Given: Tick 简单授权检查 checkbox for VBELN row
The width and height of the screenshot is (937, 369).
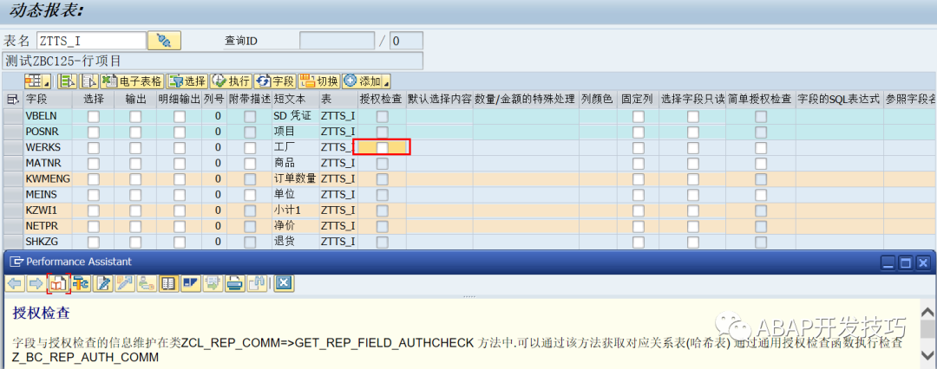Looking at the screenshot, I should [x=761, y=116].
